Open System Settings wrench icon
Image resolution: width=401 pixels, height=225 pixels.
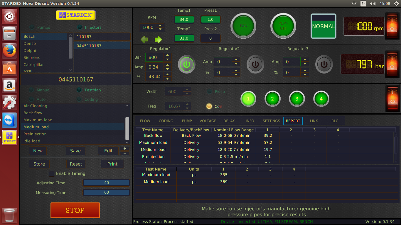tap(9, 103)
